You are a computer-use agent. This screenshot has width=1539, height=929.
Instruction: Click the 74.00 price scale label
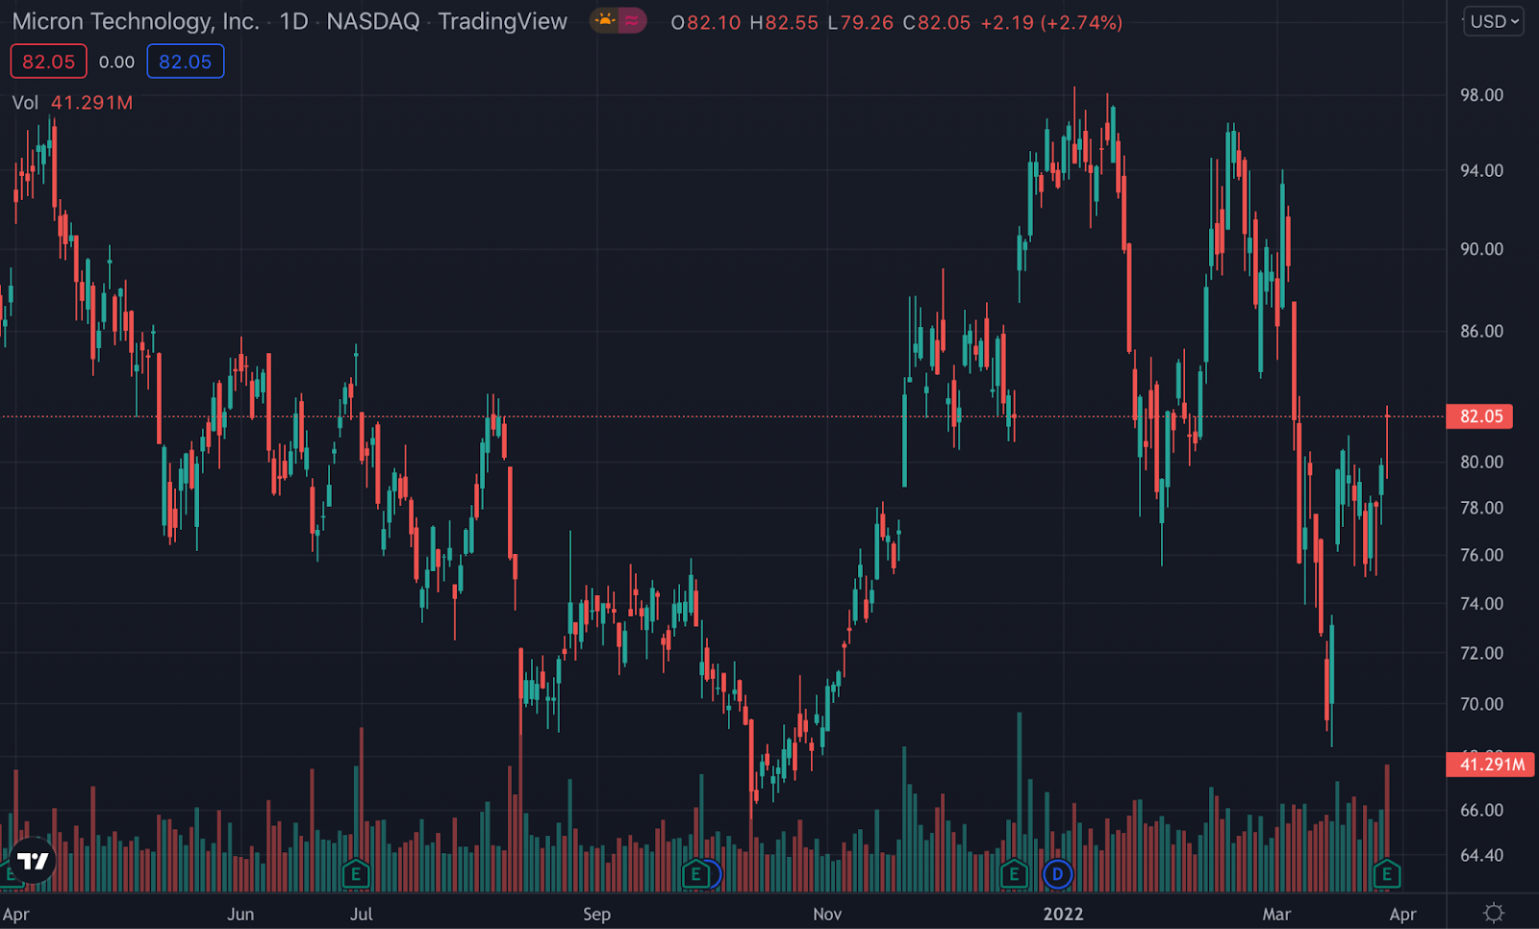pyautogui.click(x=1481, y=604)
